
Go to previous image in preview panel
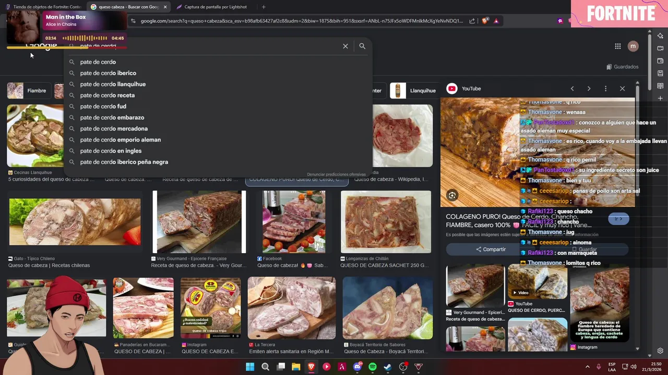point(572,89)
